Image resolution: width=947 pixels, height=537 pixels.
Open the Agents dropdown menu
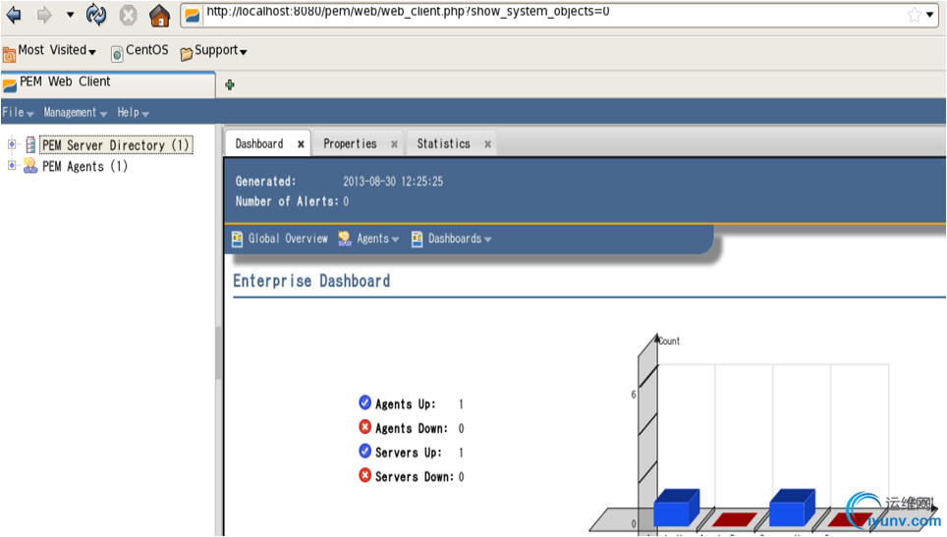377,239
